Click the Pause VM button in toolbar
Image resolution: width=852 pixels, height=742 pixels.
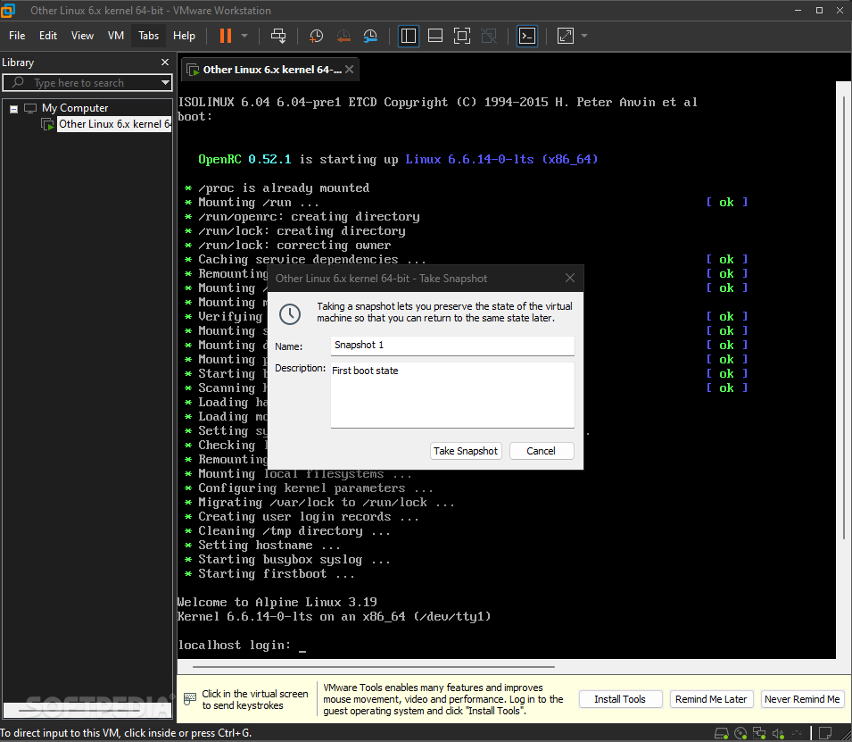pos(226,36)
